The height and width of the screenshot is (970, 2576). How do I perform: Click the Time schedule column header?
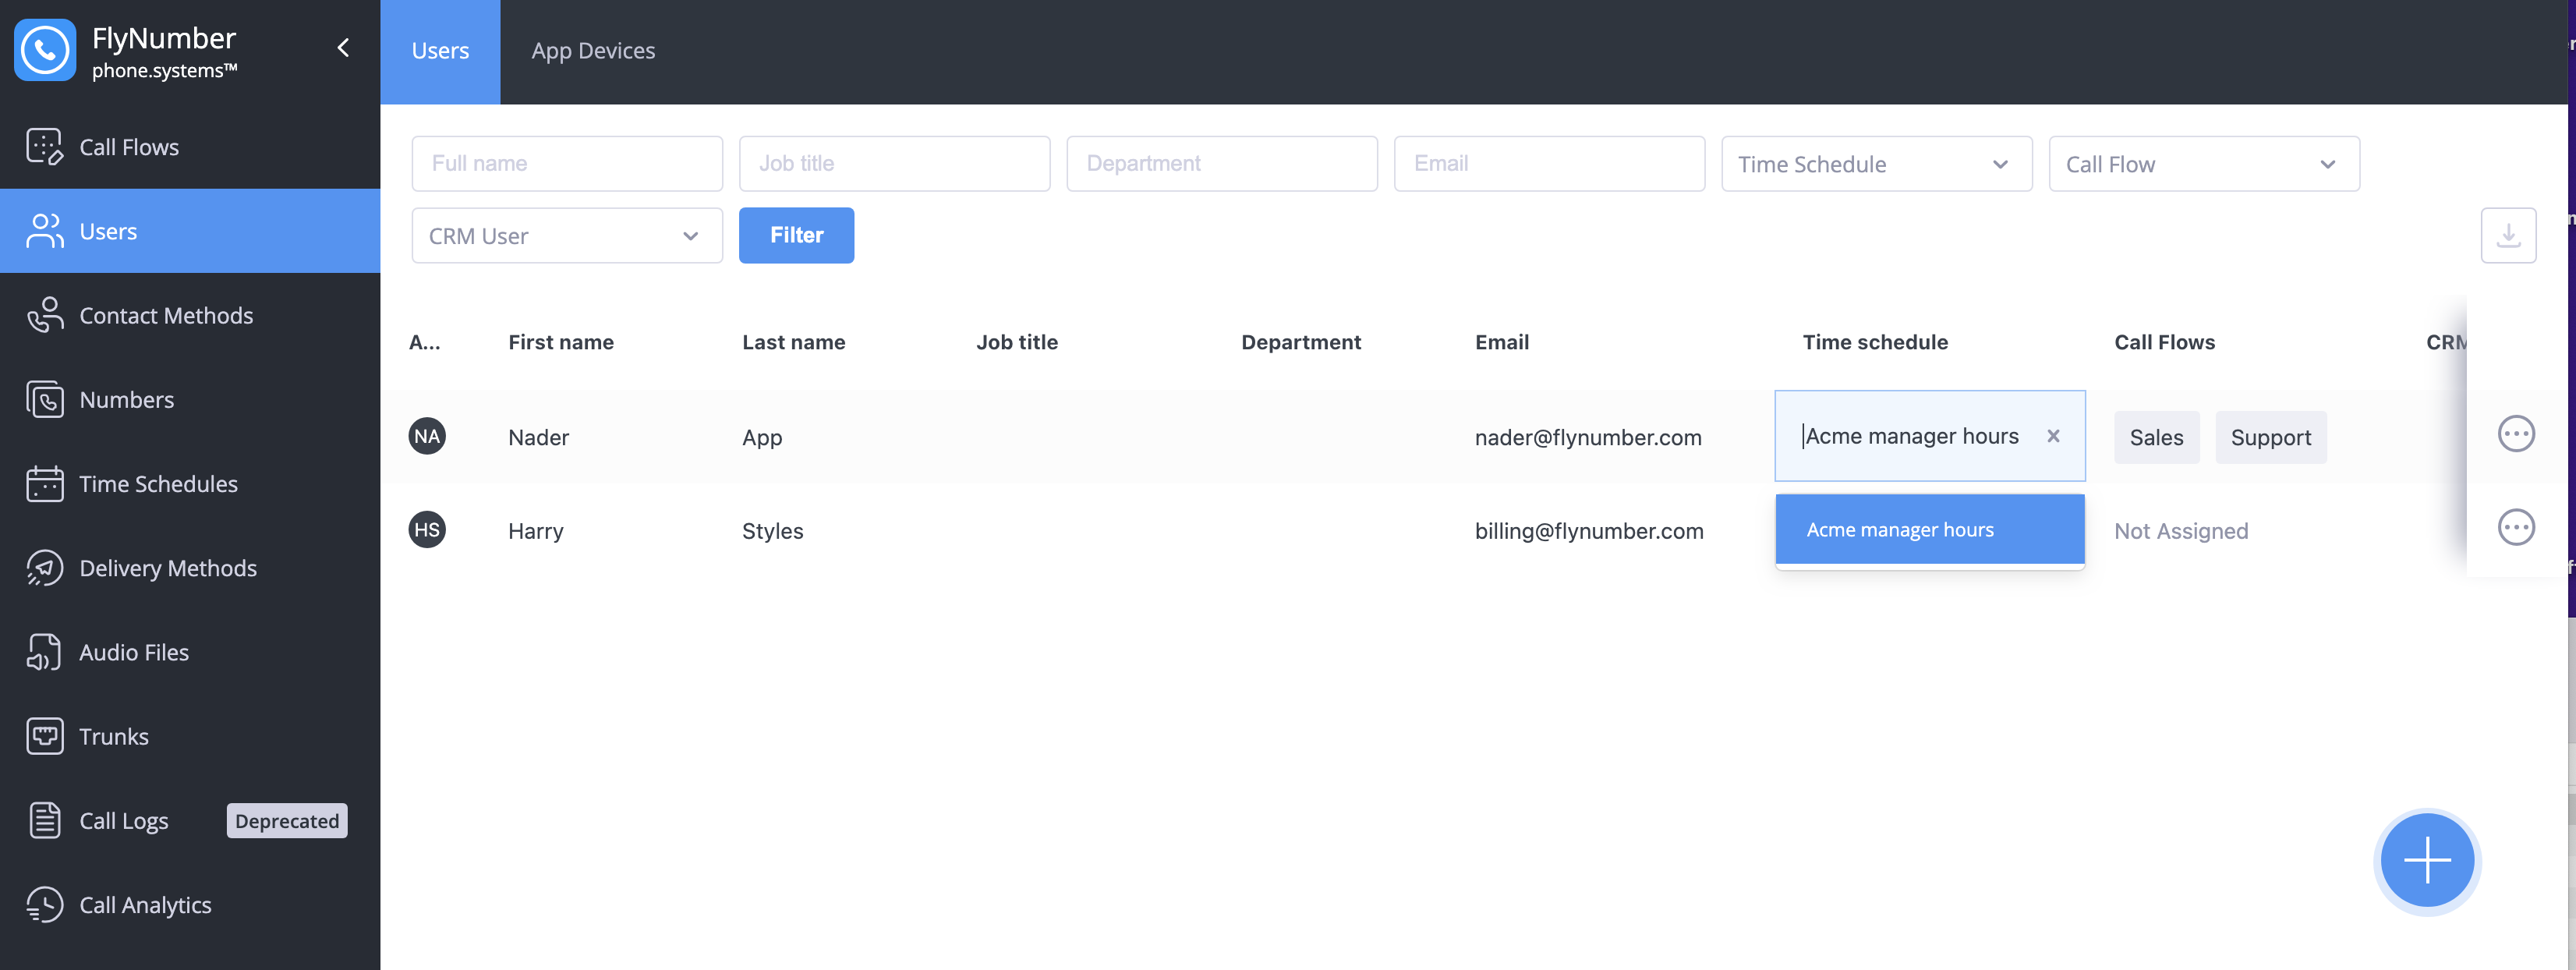click(1875, 342)
